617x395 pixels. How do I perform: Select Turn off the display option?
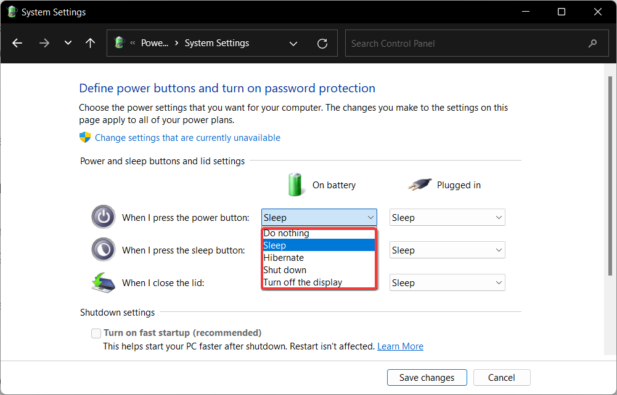click(319, 282)
